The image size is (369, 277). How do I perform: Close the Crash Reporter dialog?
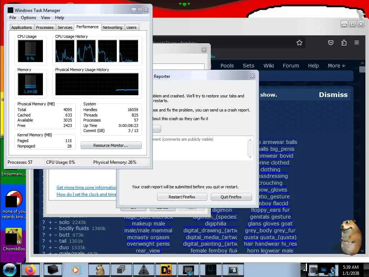click(253, 76)
